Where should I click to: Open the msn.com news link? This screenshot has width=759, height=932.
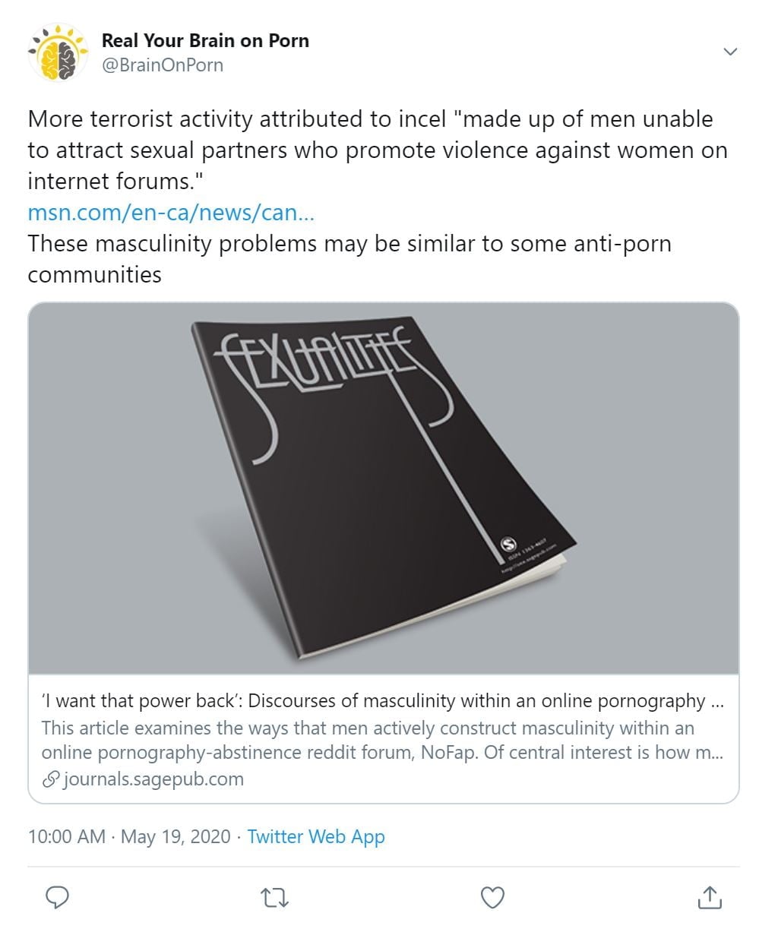(171, 213)
